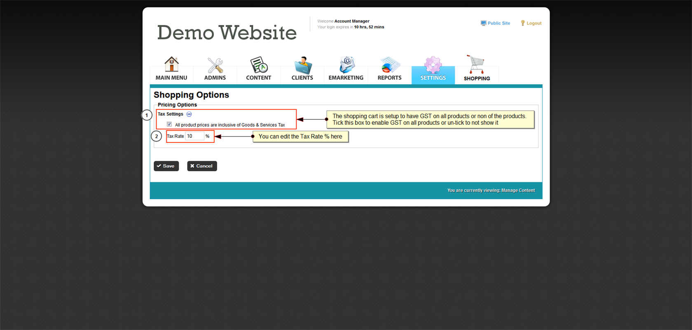The image size is (692, 330).
Task: Open the Shopping cart icon
Action: (477, 65)
